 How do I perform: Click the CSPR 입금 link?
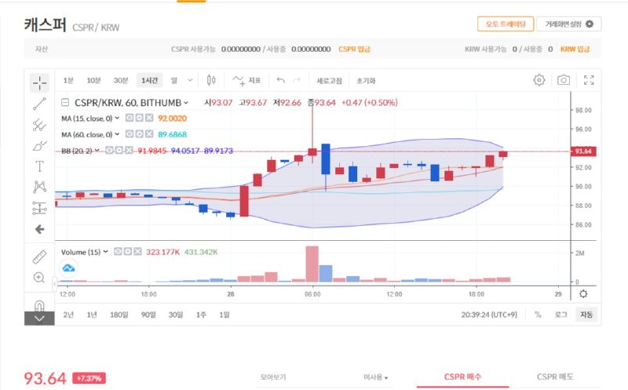point(355,49)
